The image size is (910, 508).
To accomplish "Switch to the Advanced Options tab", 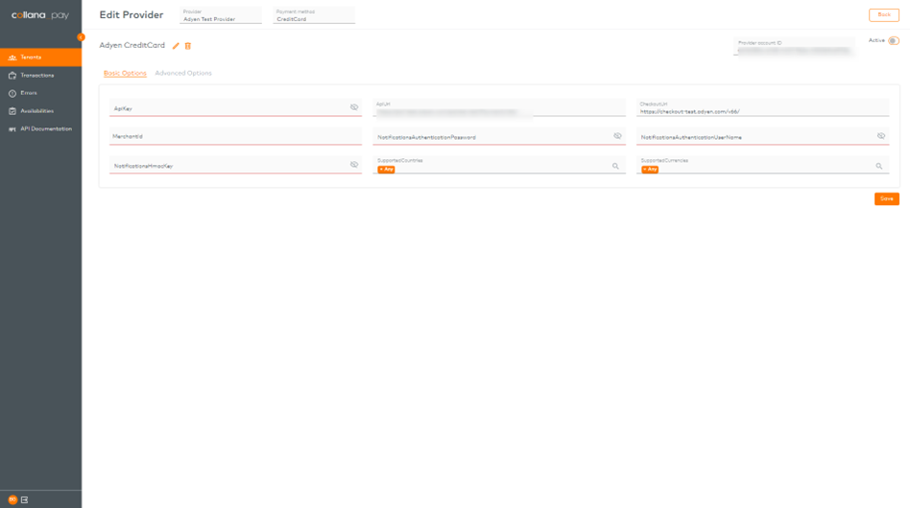I will pyautogui.click(x=183, y=73).
